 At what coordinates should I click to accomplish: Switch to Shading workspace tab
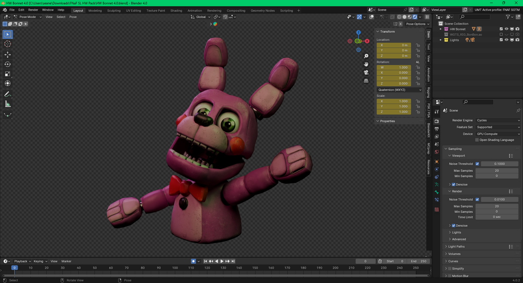coord(176,10)
